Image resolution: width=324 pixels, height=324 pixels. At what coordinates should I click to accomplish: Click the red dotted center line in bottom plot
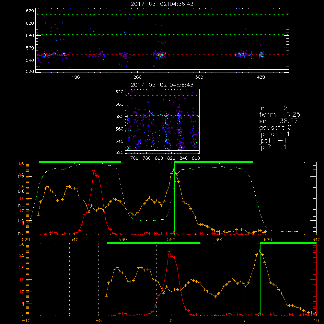click(x=171, y=280)
